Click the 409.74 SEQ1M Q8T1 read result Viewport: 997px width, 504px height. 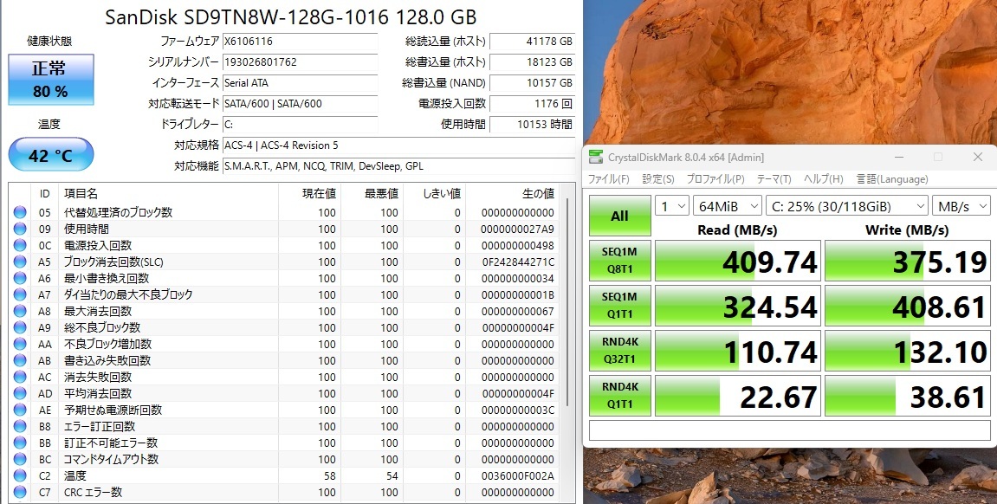(x=738, y=261)
